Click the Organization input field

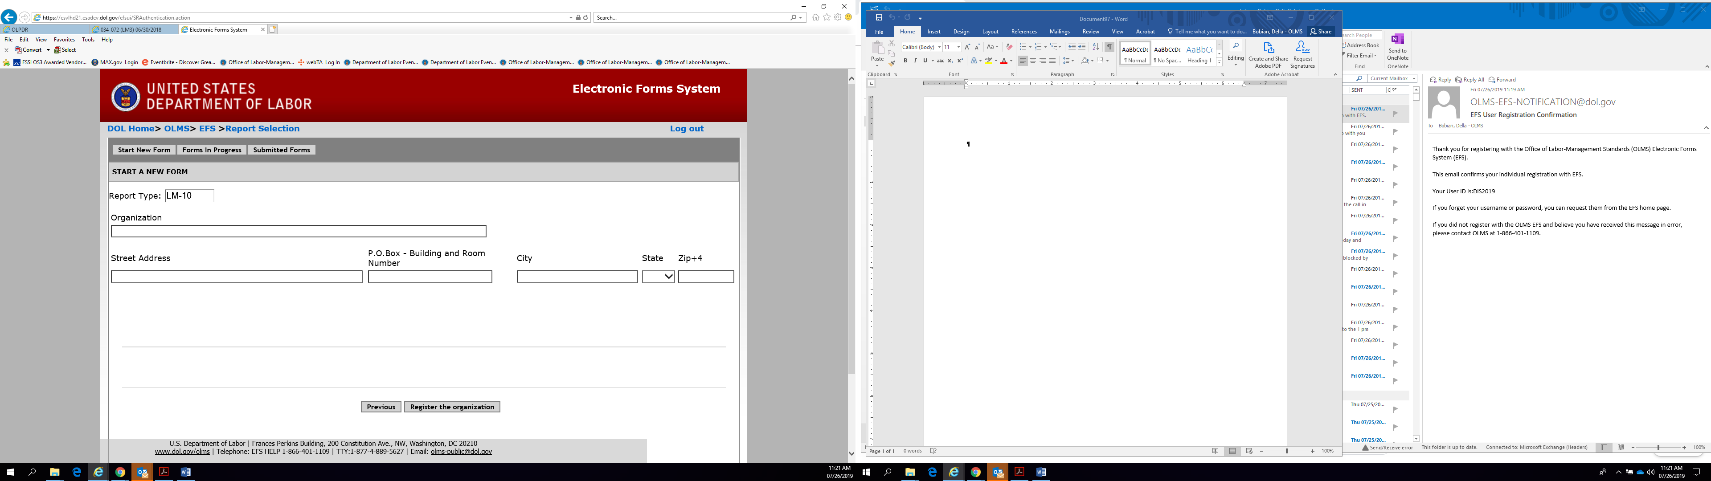click(298, 231)
